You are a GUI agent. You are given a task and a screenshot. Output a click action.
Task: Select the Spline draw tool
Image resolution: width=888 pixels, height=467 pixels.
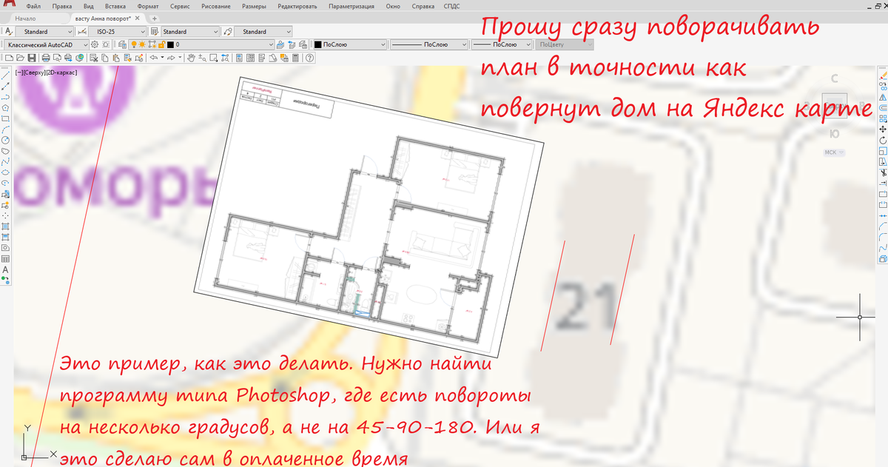(5, 161)
